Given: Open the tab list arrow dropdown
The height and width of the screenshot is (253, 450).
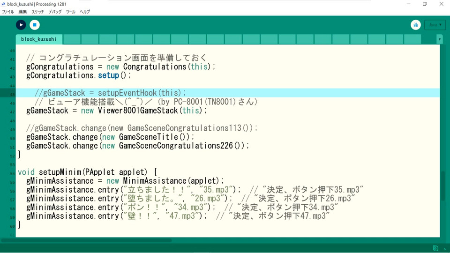Looking at the screenshot, I should point(439,39).
